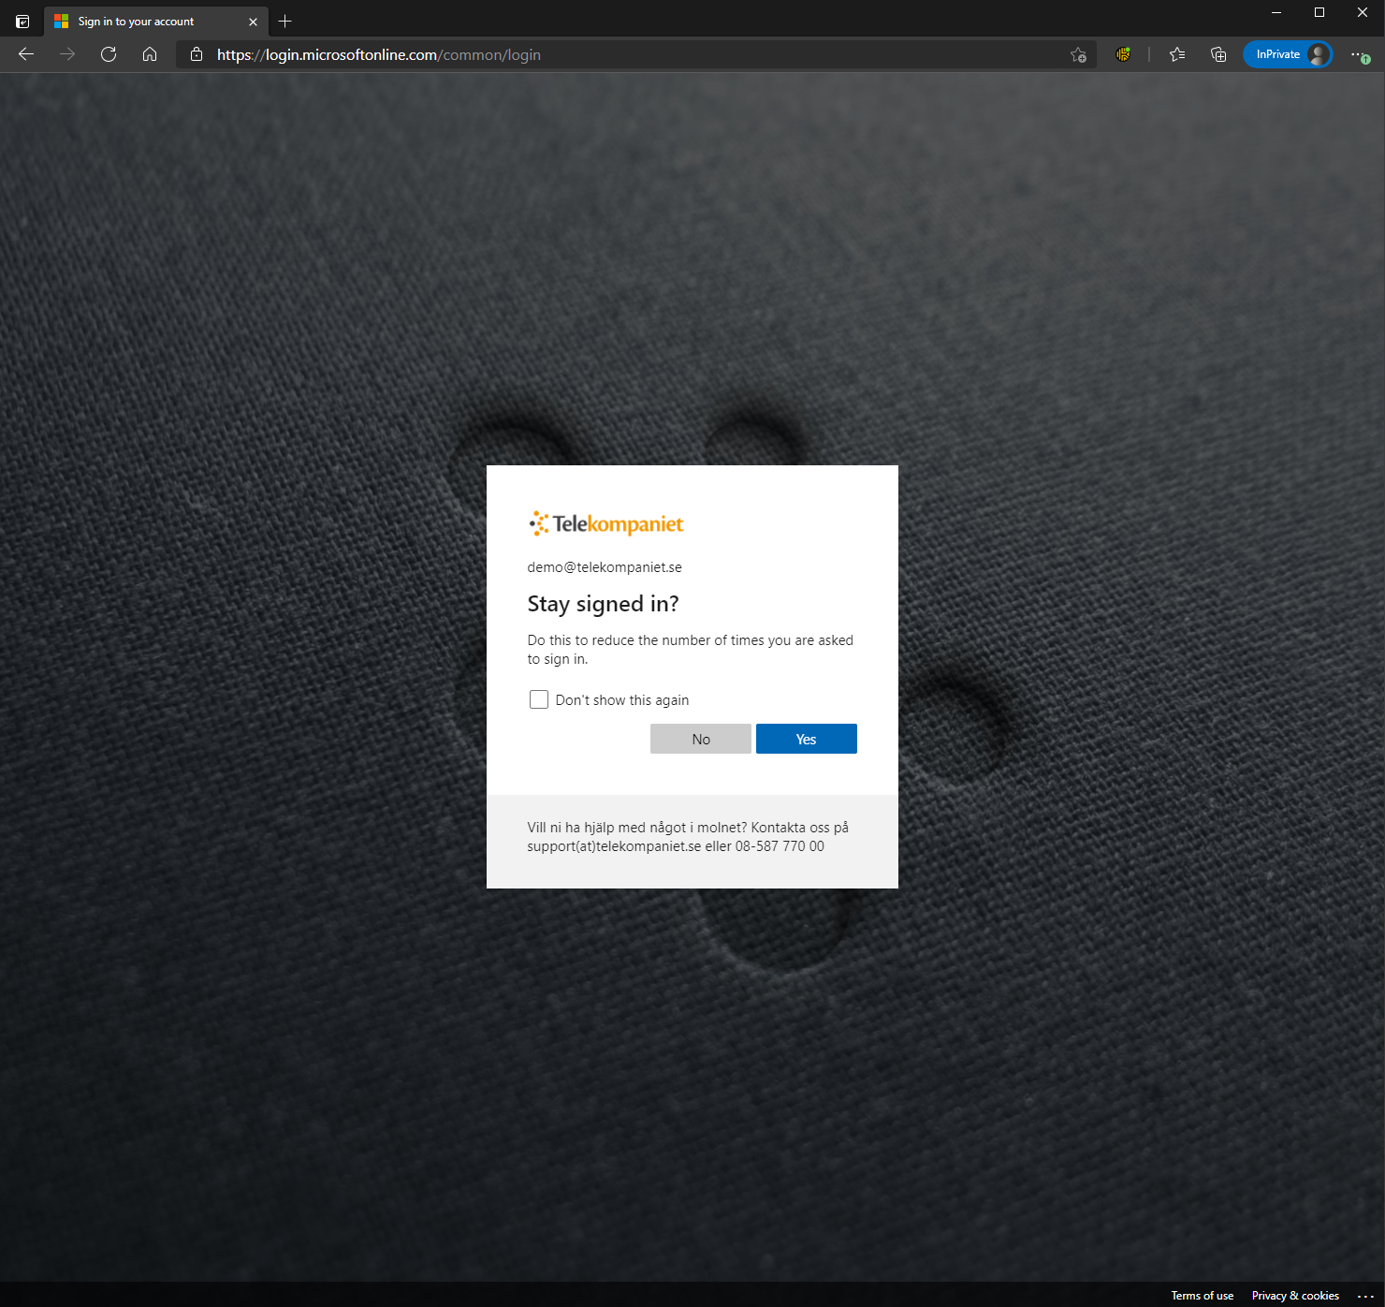This screenshot has width=1385, height=1307.
Task: Expand the footer ellipsis options
Action: (1365, 1296)
